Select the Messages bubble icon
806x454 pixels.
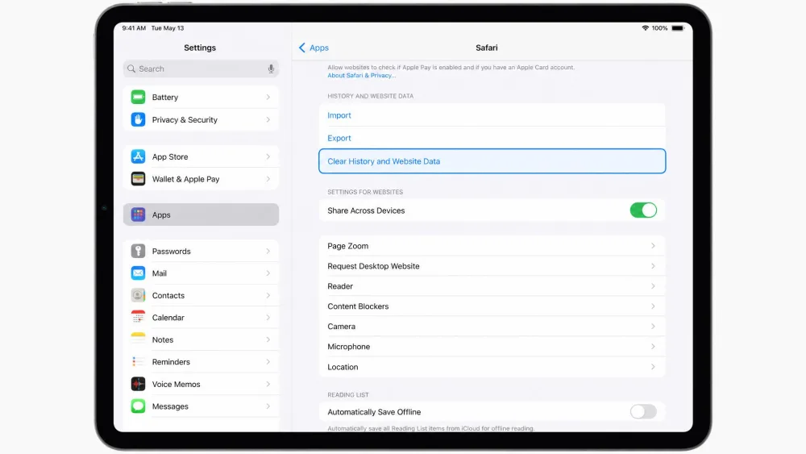(138, 406)
